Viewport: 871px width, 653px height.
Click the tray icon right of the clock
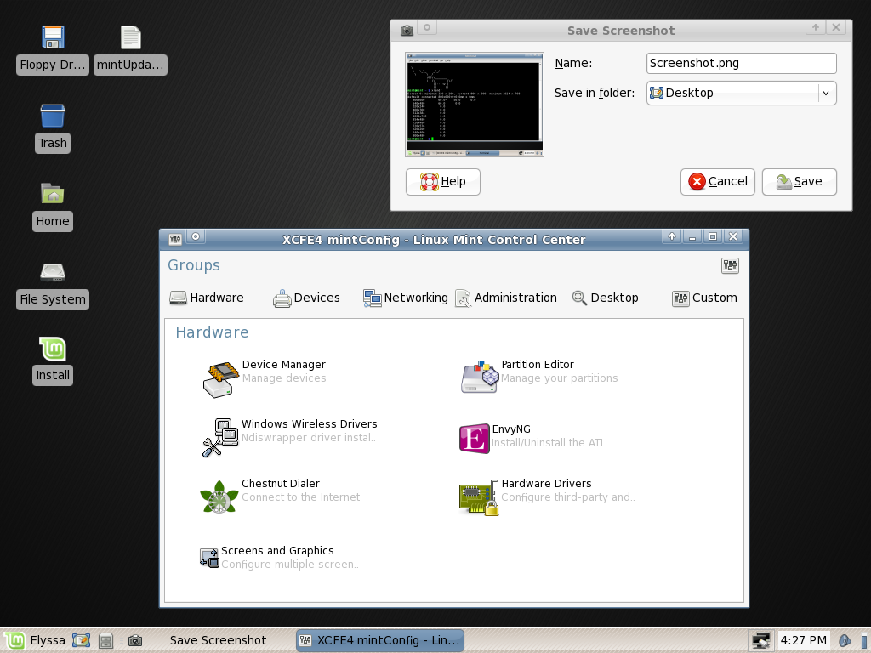(845, 640)
